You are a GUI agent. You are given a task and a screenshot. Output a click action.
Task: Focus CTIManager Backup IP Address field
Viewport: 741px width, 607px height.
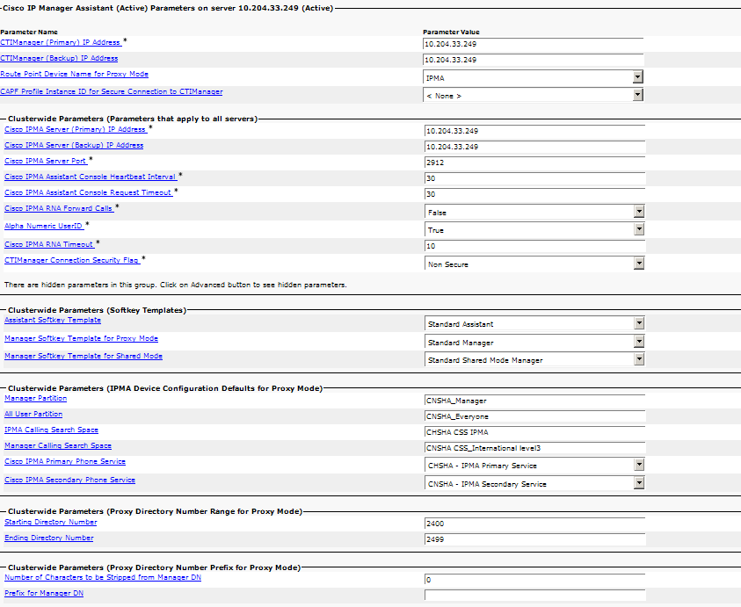533,60
